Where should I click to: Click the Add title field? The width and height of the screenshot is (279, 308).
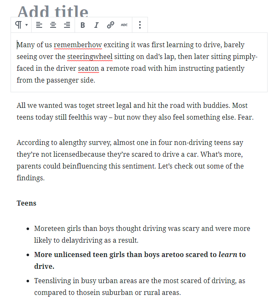coord(53,11)
